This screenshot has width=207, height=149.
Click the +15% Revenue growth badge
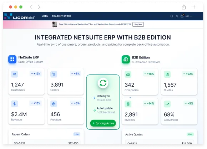tap(36, 103)
